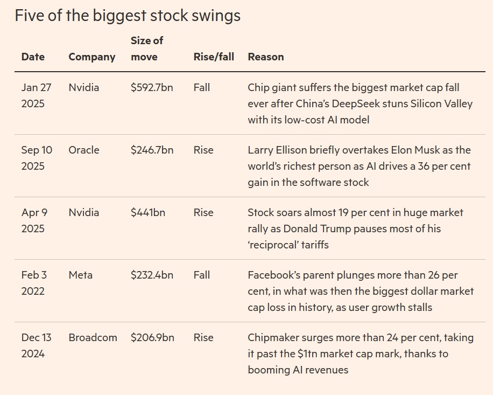Select the Apr 9 2025 date cell
Image resolution: width=493 pixels, height=395 pixels.
click(34, 220)
